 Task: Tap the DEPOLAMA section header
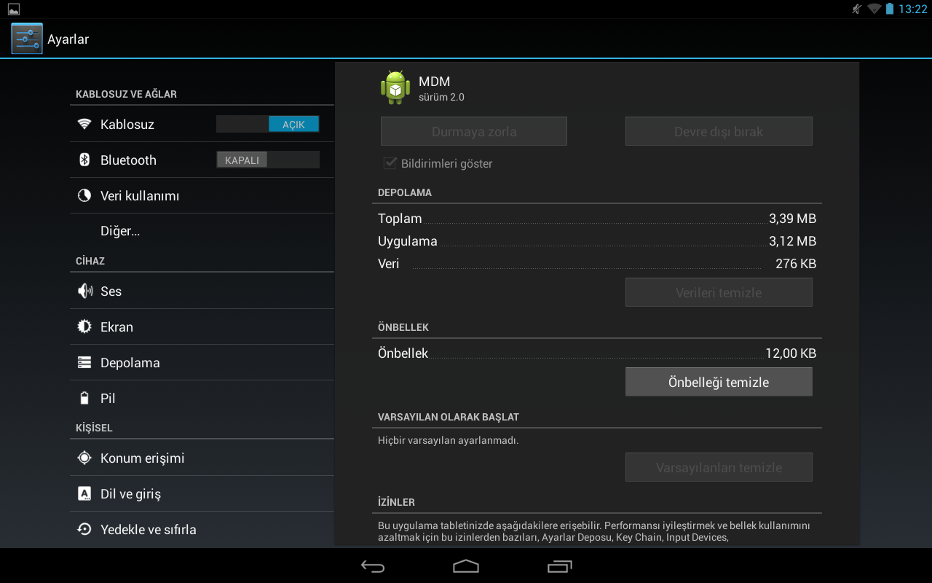[x=405, y=192]
